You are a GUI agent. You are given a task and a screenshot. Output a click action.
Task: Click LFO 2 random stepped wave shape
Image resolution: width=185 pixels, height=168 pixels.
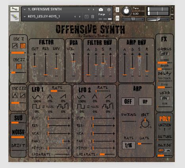click(108, 106)
